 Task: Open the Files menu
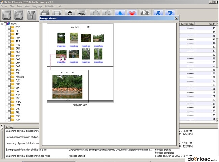12,6
